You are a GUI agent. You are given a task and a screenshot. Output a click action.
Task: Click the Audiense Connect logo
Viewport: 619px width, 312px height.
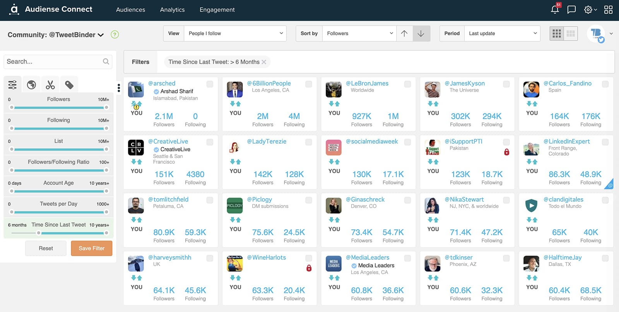51,9
